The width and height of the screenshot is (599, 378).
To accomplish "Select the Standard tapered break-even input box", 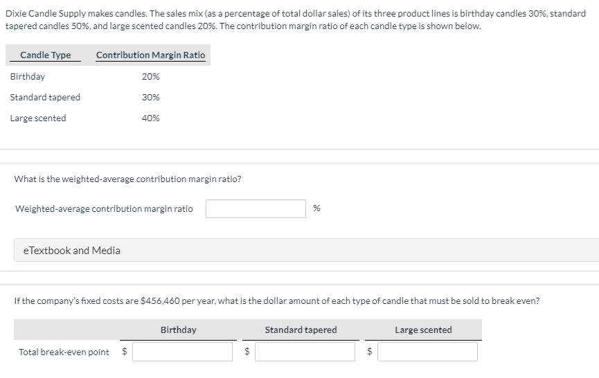I will pyautogui.click(x=305, y=352).
